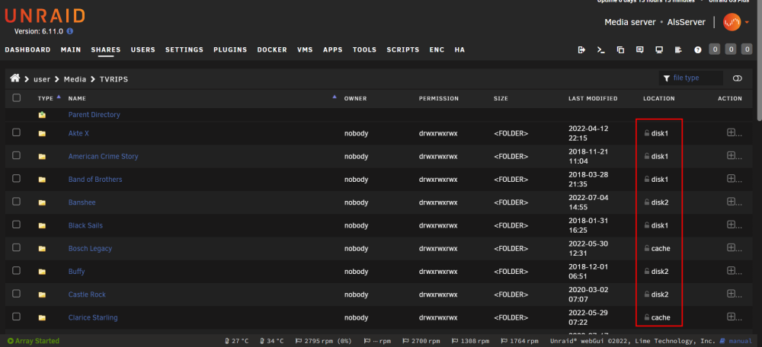
Task: Click the folder icon of Akte X
Action: (x=42, y=133)
